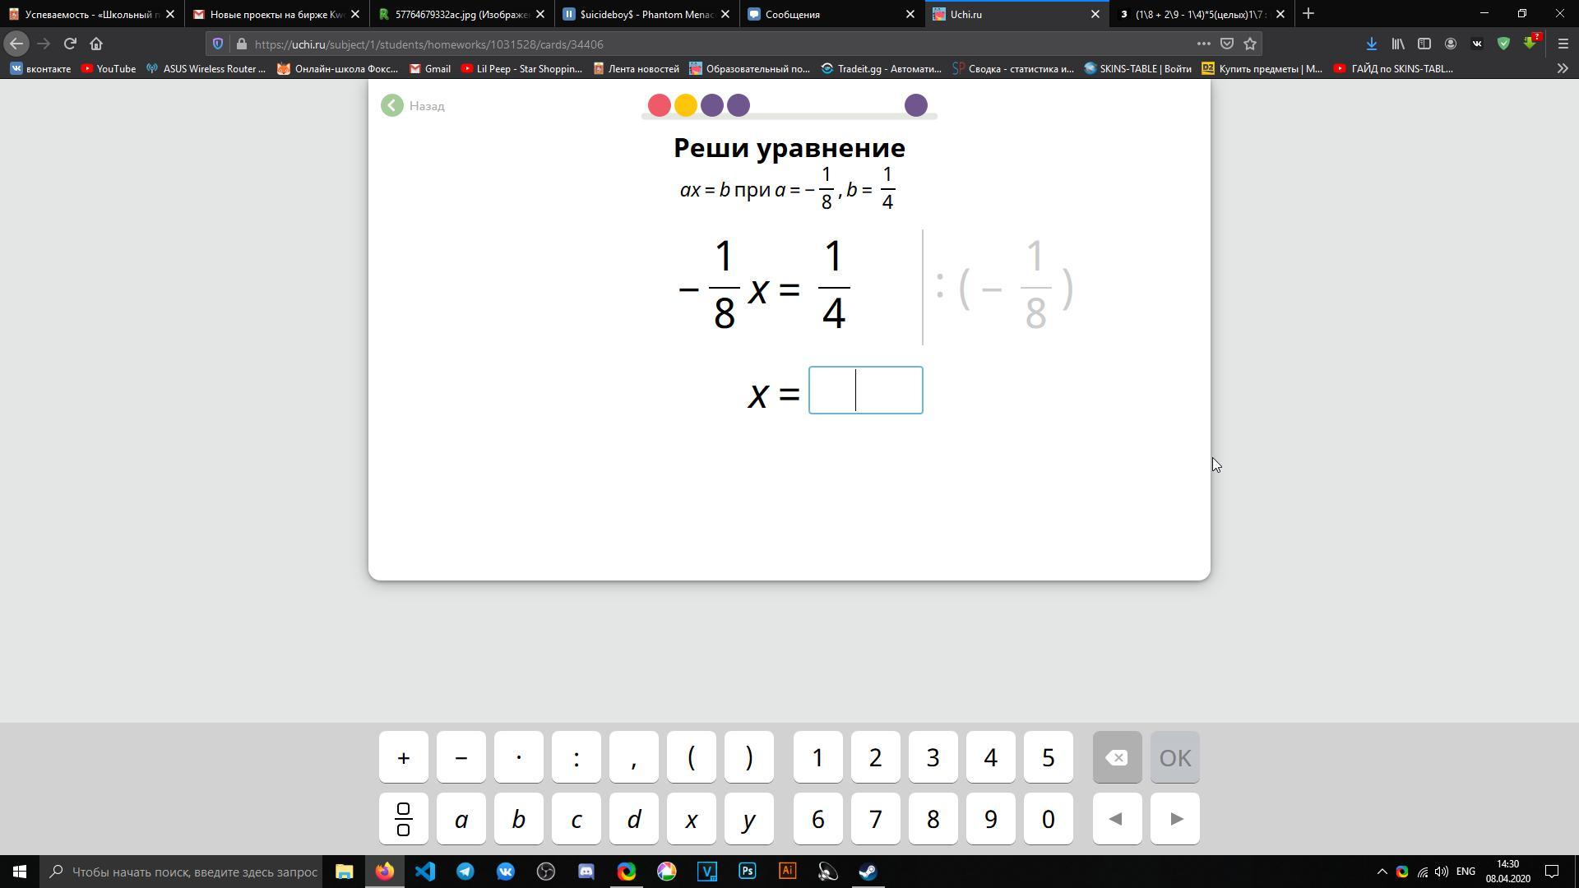Select the yellow progress dot

(685, 105)
